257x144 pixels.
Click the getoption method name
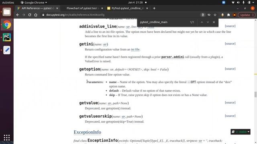click(x=90, y=69)
